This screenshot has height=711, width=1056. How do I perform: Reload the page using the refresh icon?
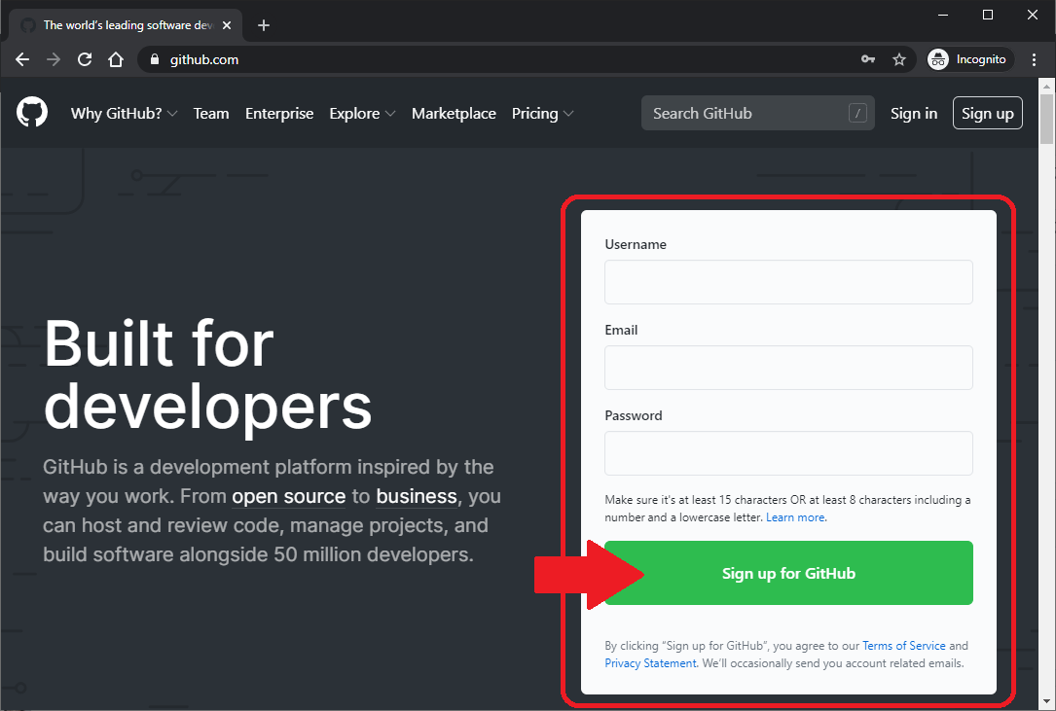[x=85, y=58]
